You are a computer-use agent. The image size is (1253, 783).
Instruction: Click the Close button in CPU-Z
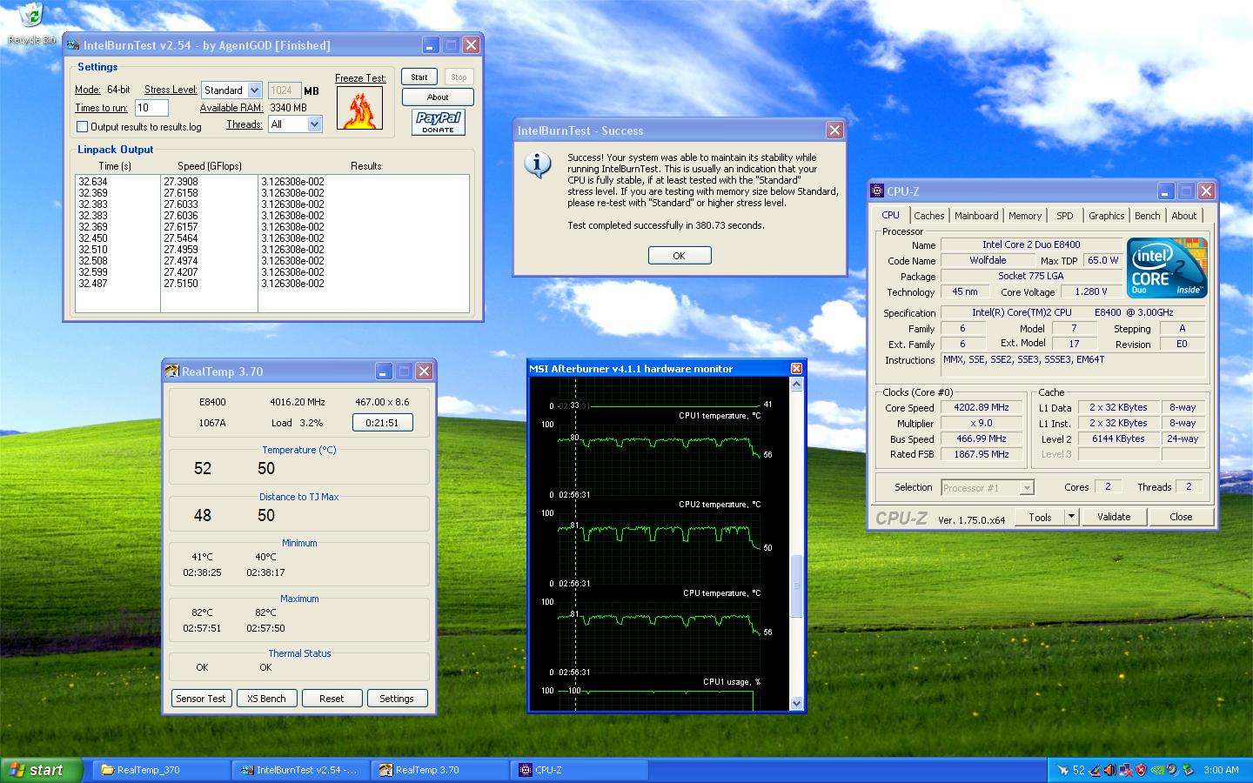pyautogui.click(x=1181, y=517)
